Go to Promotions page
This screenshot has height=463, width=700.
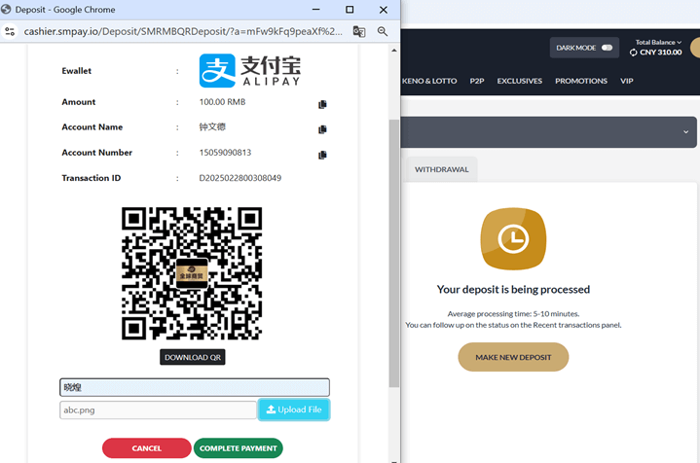(581, 81)
